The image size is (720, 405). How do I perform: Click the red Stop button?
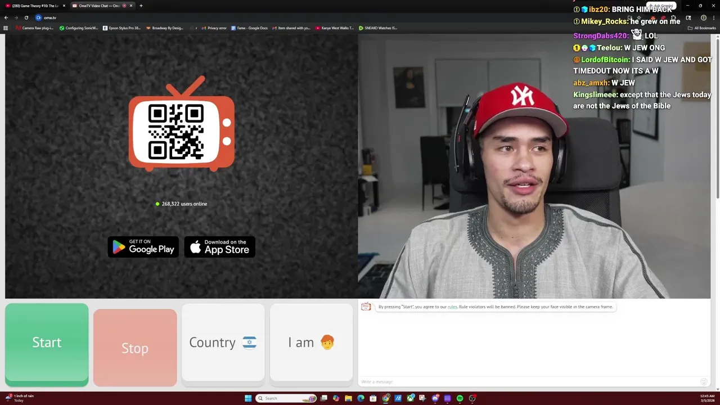tap(135, 348)
